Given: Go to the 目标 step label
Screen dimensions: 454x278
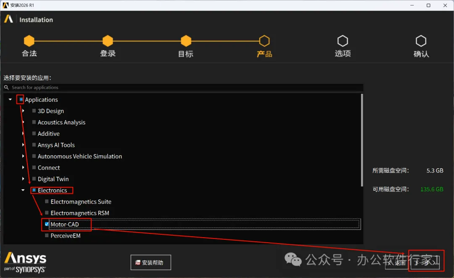Looking at the screenshot, I should (186, 54).
